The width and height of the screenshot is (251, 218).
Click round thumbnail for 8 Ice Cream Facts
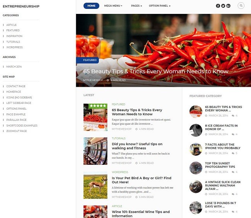pos(196,130)
